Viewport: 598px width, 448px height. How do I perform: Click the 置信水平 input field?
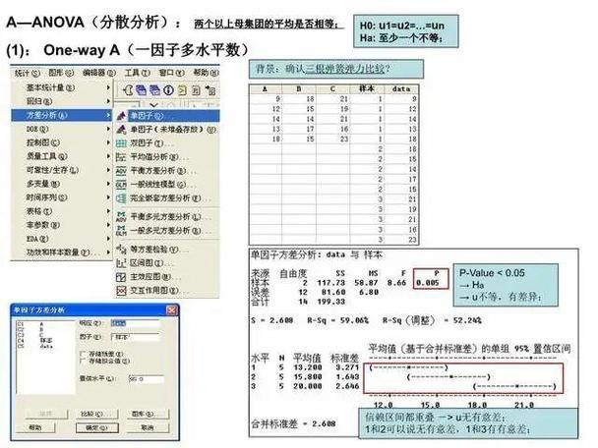[x=147, y=378]
